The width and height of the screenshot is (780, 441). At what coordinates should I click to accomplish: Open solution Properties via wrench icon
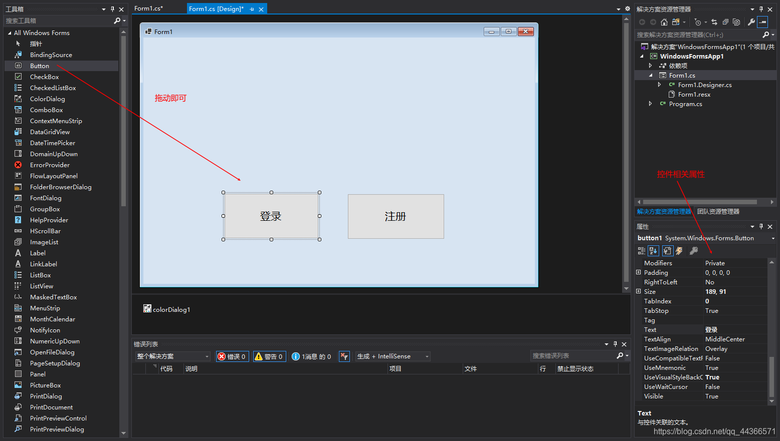tap(751, 22)
